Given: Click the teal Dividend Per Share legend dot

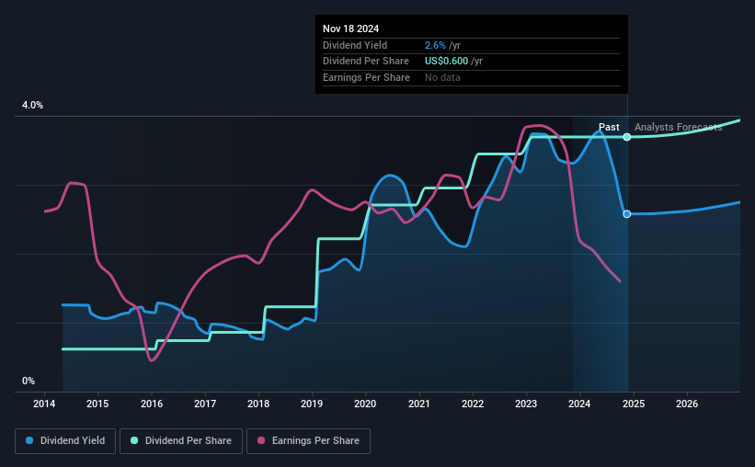Looking at the screenshot, I should [x=134, y=440].
